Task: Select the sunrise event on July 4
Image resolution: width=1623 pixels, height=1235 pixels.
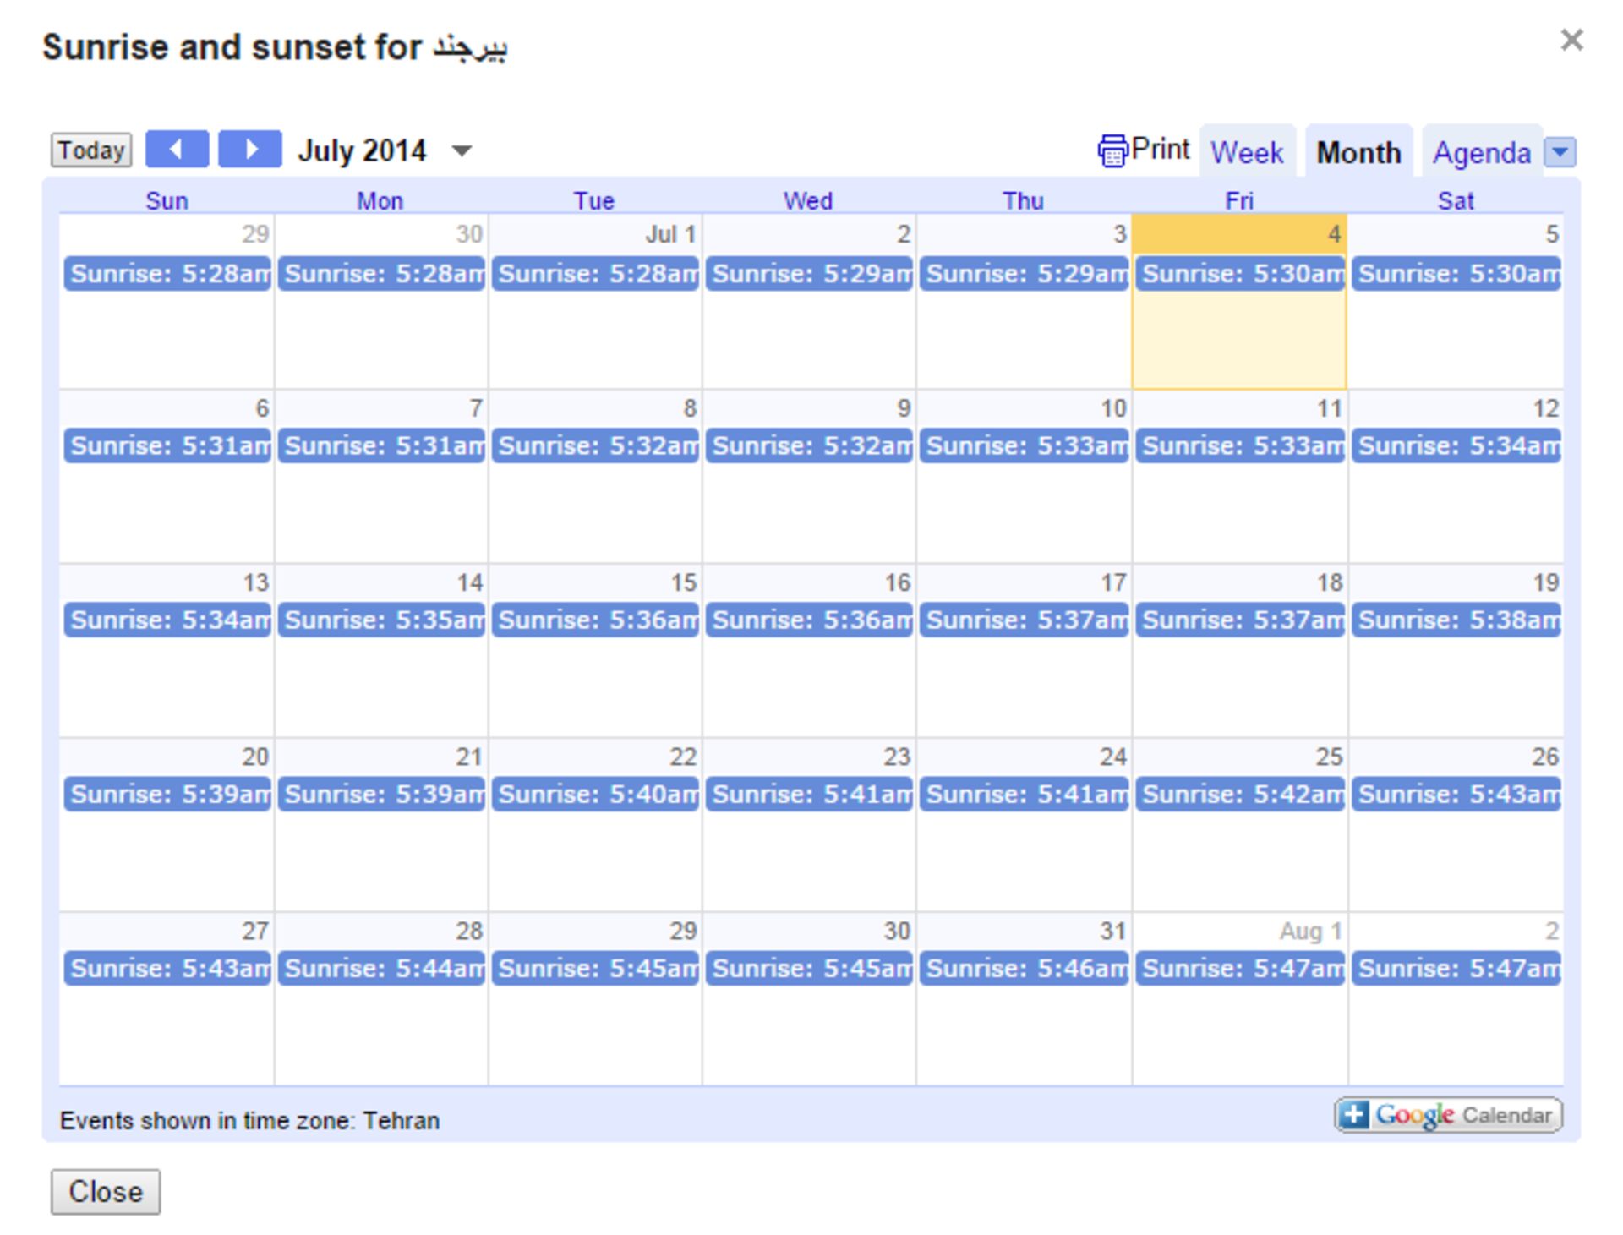Action: [x=1239, y=274]
